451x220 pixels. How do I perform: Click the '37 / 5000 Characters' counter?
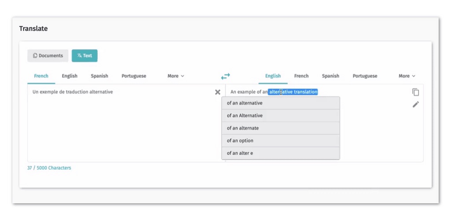(49, 168)
